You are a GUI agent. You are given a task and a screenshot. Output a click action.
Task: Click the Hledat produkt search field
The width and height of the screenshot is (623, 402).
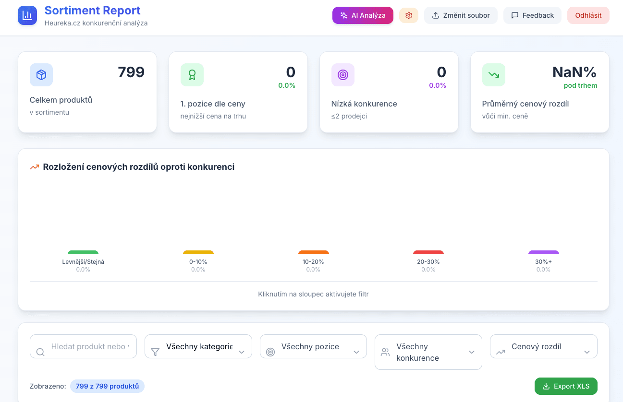83,346
